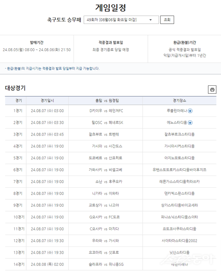
Task: Select the 가시마 vs 사간도스 match
Action: coord(106,146)
